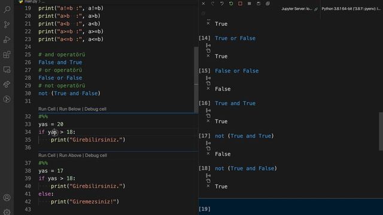Open the Live Share activity bar icon
383x215 pixels.
tap(7, 84)
